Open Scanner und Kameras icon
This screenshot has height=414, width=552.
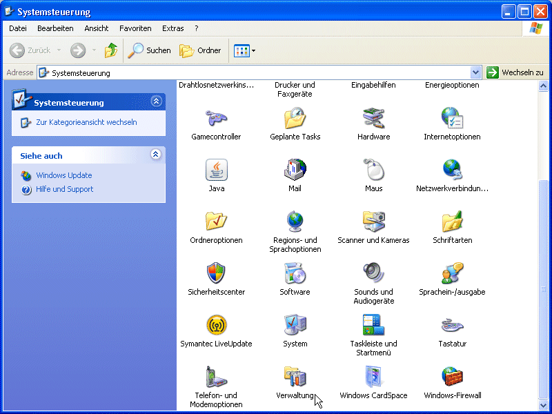[x=373, y=221]
